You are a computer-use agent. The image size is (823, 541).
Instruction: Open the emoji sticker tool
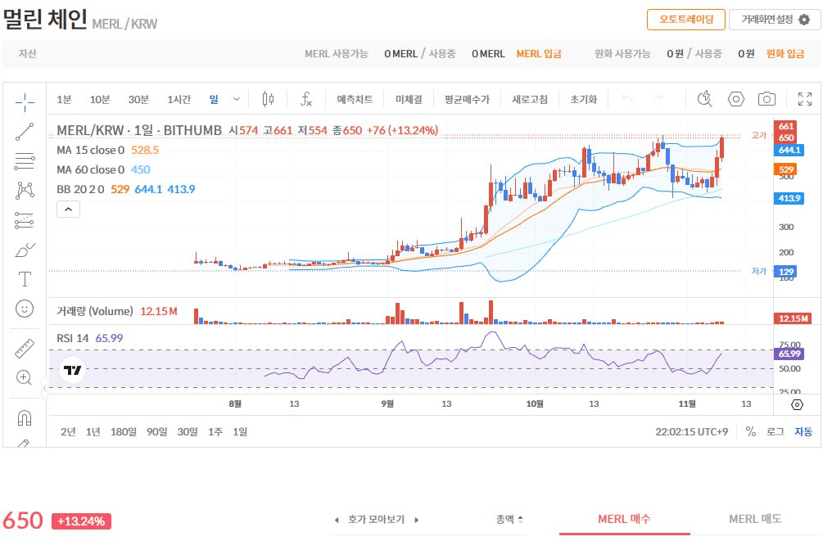tap(25, 309)
